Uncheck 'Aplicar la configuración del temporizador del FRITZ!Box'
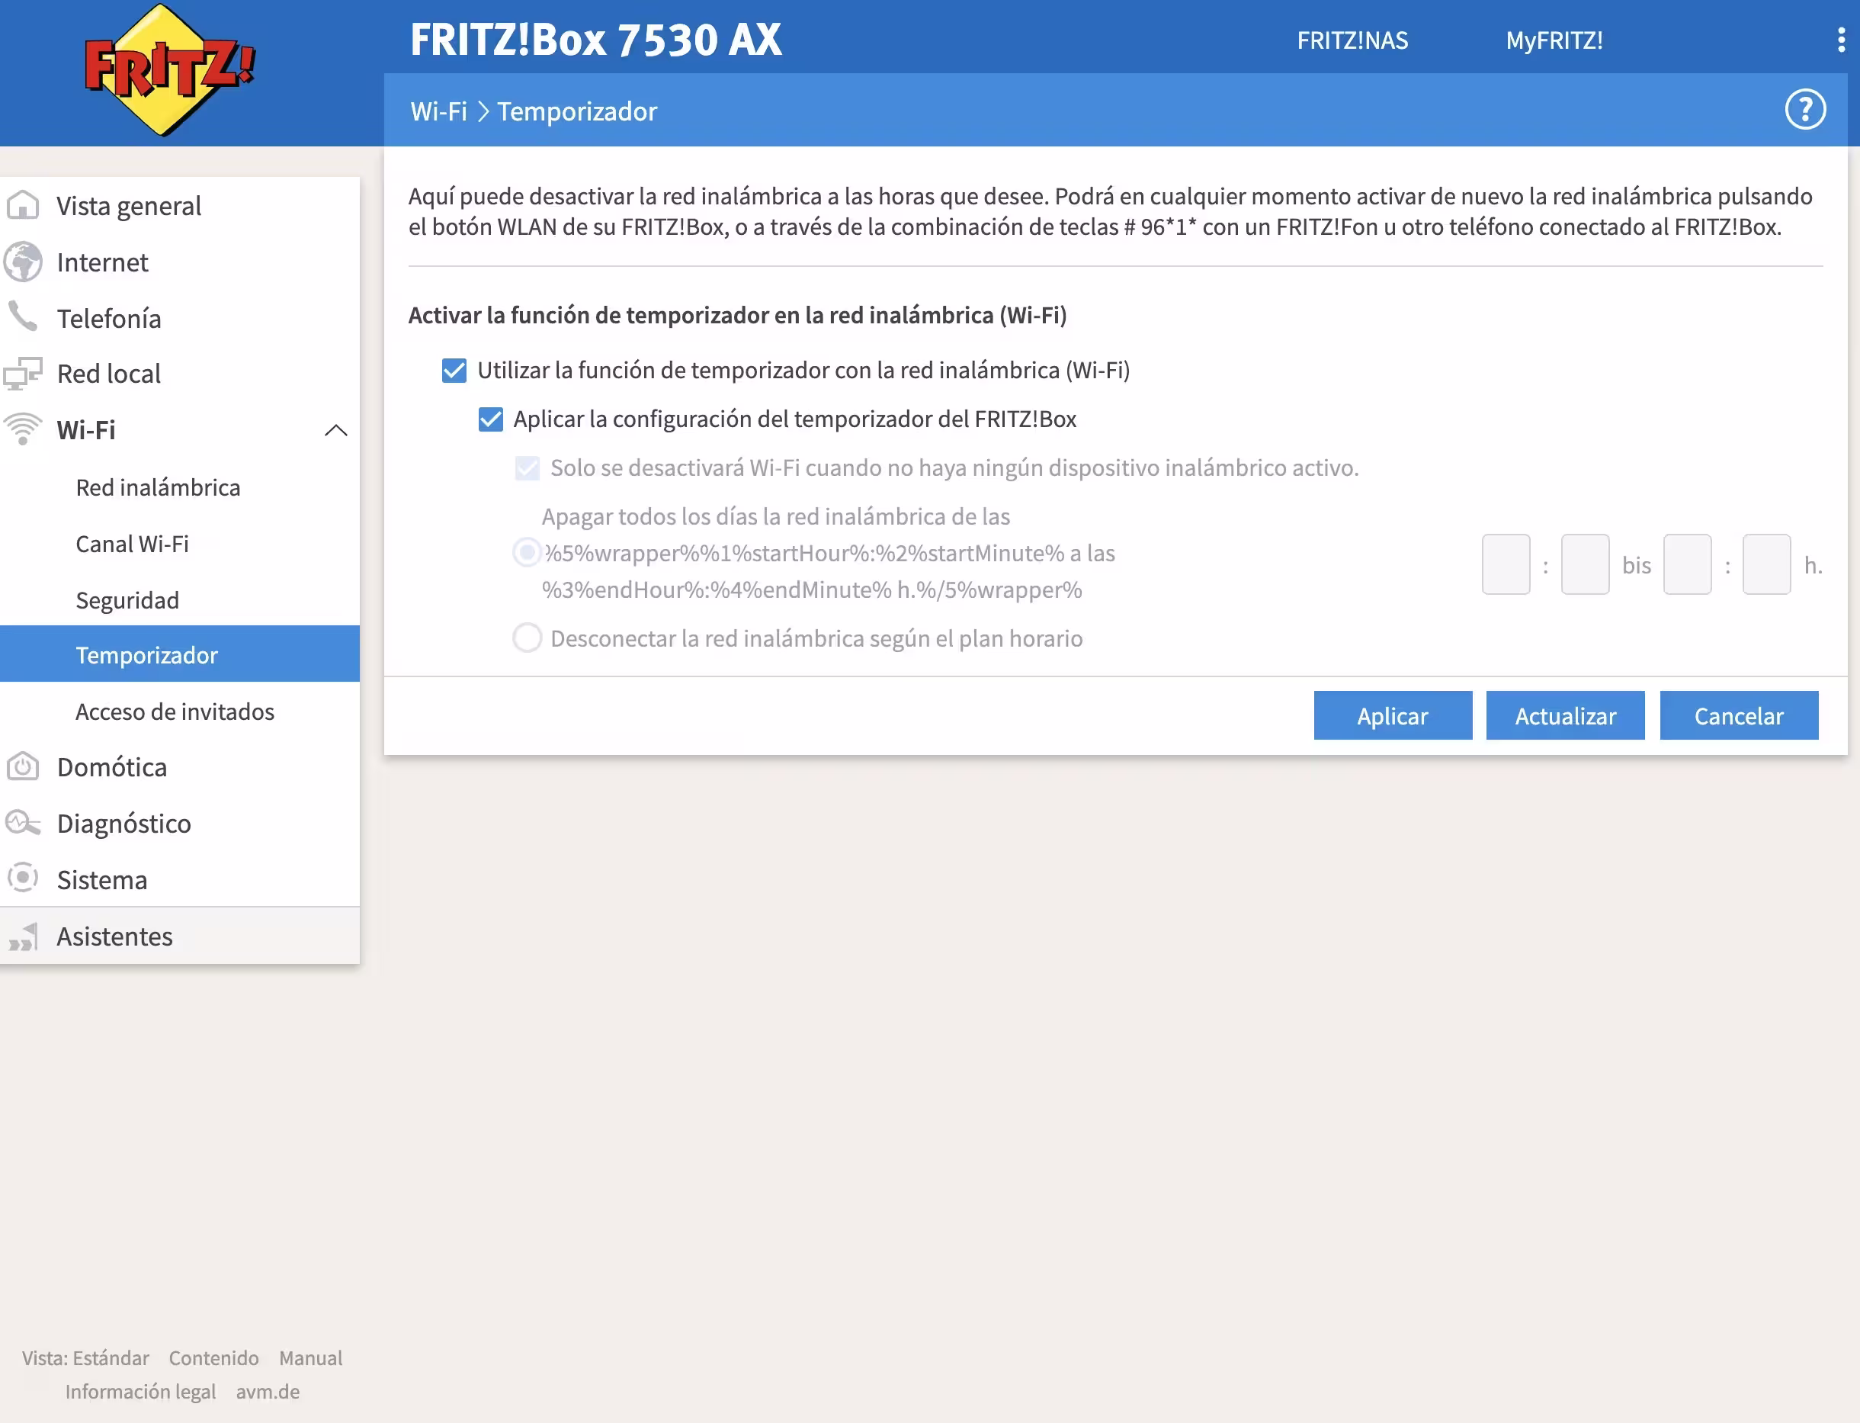 pos(490,419)
